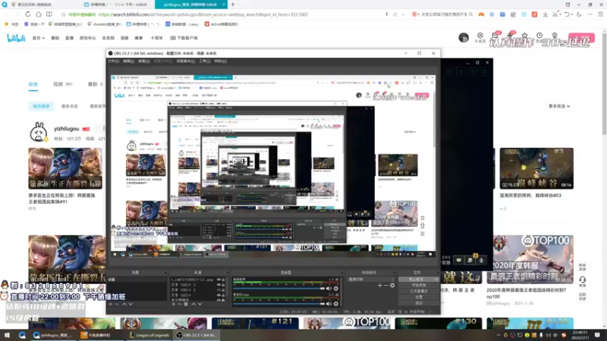Adjust the first OBS mixer volume slider

click(x=278, y=289)
